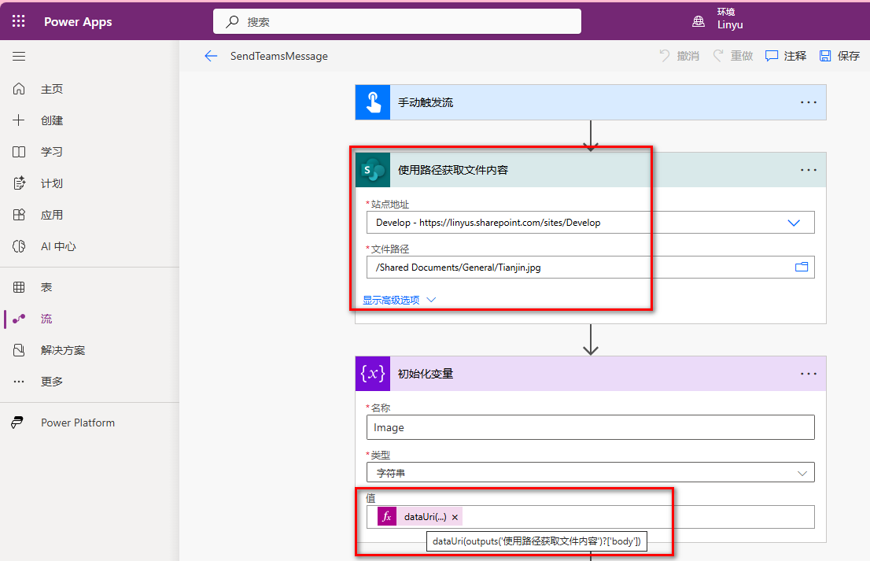870x561 pixels.
Task: Focus the 搜索 search box
Action: tap(397, 22)
